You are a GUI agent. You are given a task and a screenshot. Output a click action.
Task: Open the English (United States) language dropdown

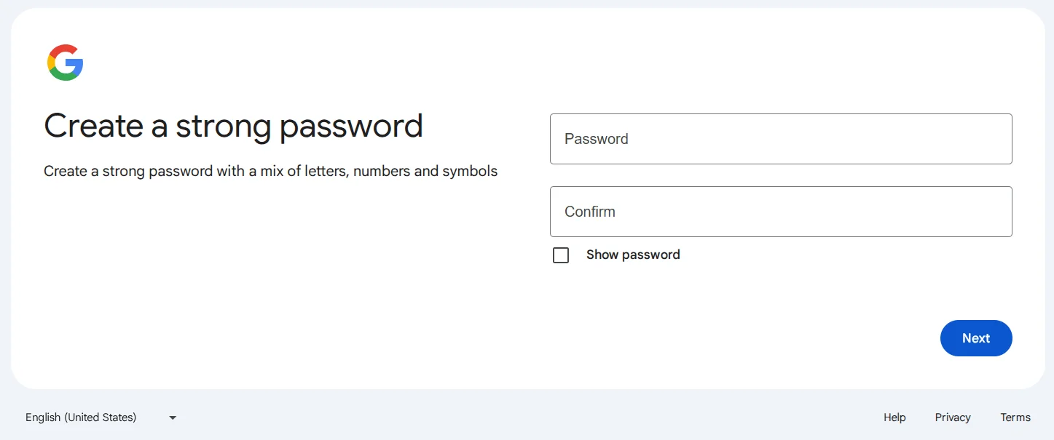pyautogui.click(x=101, y=417)
